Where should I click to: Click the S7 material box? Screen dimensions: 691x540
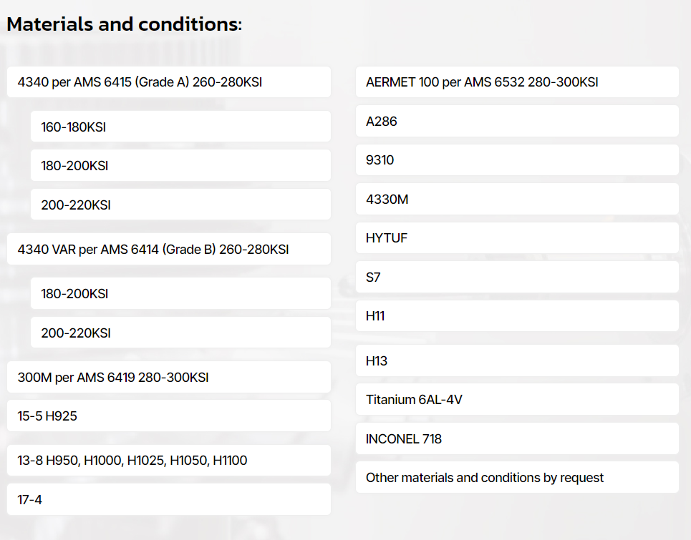[516, 277]
